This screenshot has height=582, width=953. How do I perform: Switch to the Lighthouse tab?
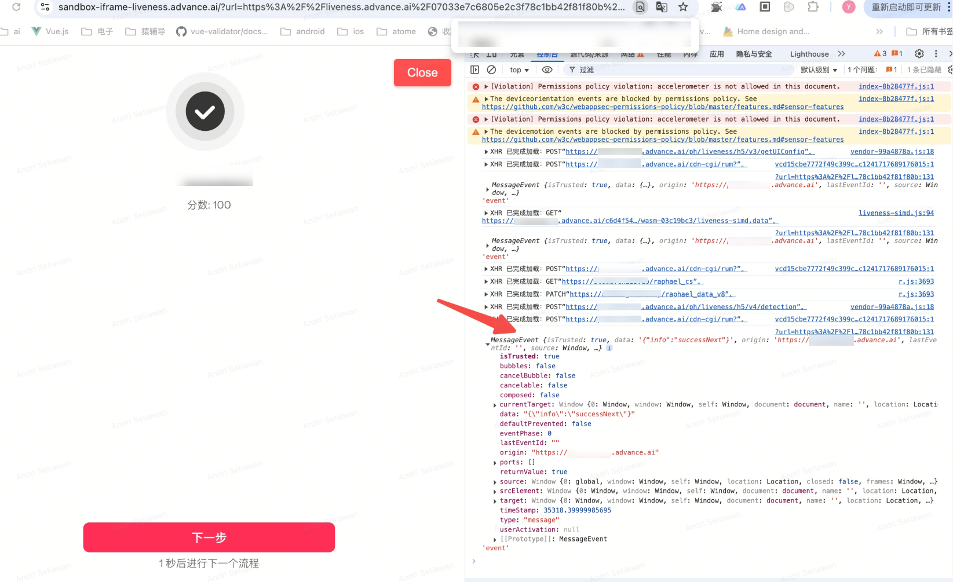809,54
